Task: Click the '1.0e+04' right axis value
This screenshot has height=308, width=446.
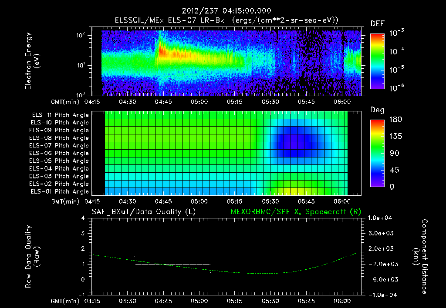Action: [380, 218]
